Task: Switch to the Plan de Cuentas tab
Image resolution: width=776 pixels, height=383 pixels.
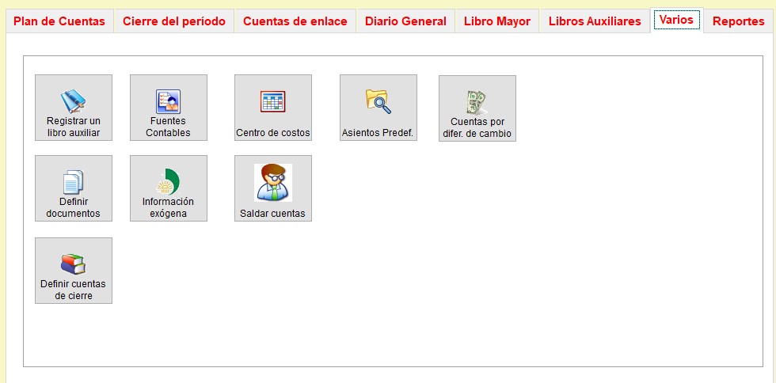Action: pyautogui.click(x=59, y=21)
